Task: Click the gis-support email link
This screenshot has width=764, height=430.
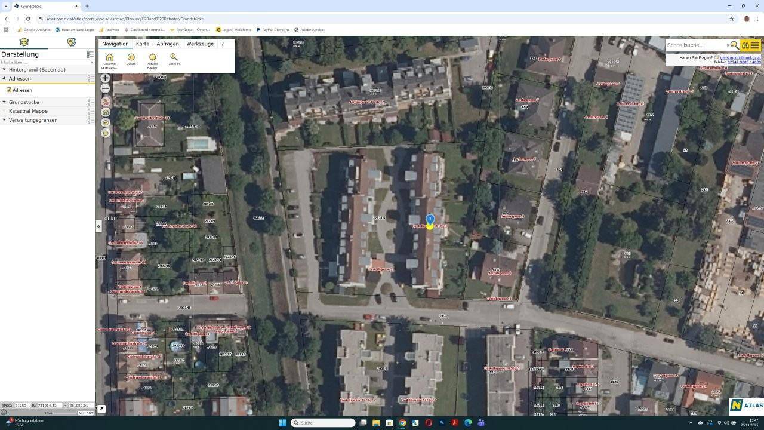Action: click(x=740, y=57)
